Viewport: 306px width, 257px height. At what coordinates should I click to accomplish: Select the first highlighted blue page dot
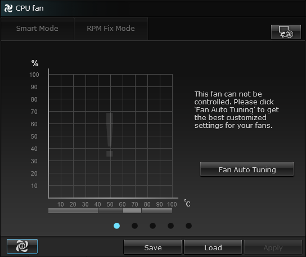[116, 226]
